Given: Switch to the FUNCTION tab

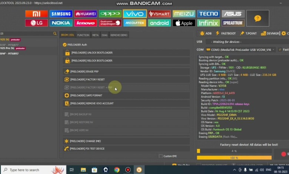Looking at the screenshot, I should click(x=83, y=35).
